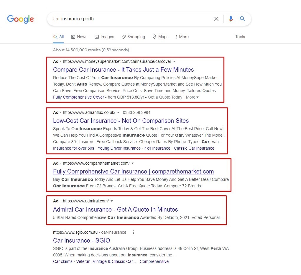This screenshot has width=301, height=275.
Task: Click the 'About 14,500,000 results' text
Action: pyautogui.click(x=91, y=50)
